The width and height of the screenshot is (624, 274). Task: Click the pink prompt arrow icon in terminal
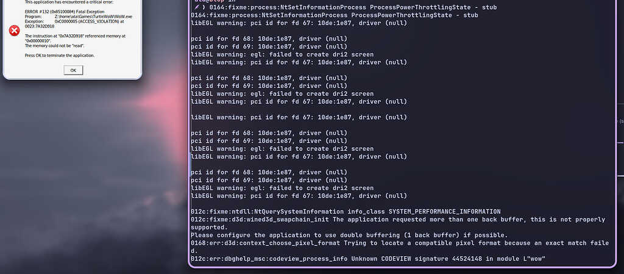[x=197, y=7]
